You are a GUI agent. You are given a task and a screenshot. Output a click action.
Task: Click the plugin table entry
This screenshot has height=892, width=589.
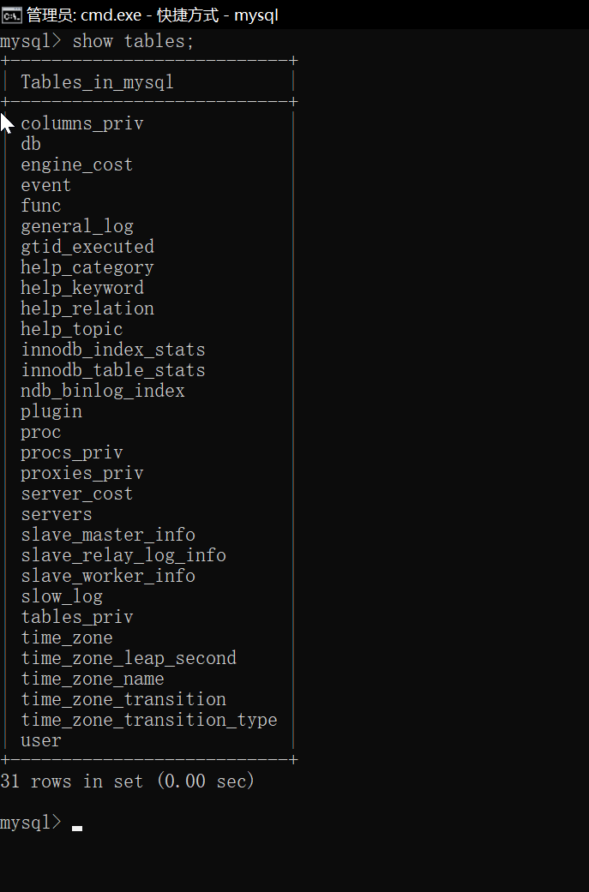pyautogui.click(x=51, y=411)
